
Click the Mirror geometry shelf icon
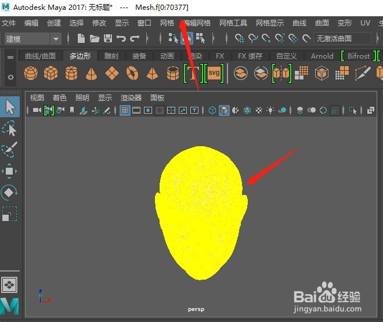coord(281,73)
